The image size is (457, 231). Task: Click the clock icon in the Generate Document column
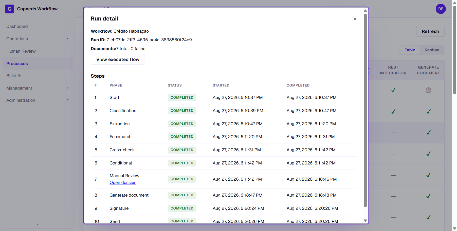428,90
